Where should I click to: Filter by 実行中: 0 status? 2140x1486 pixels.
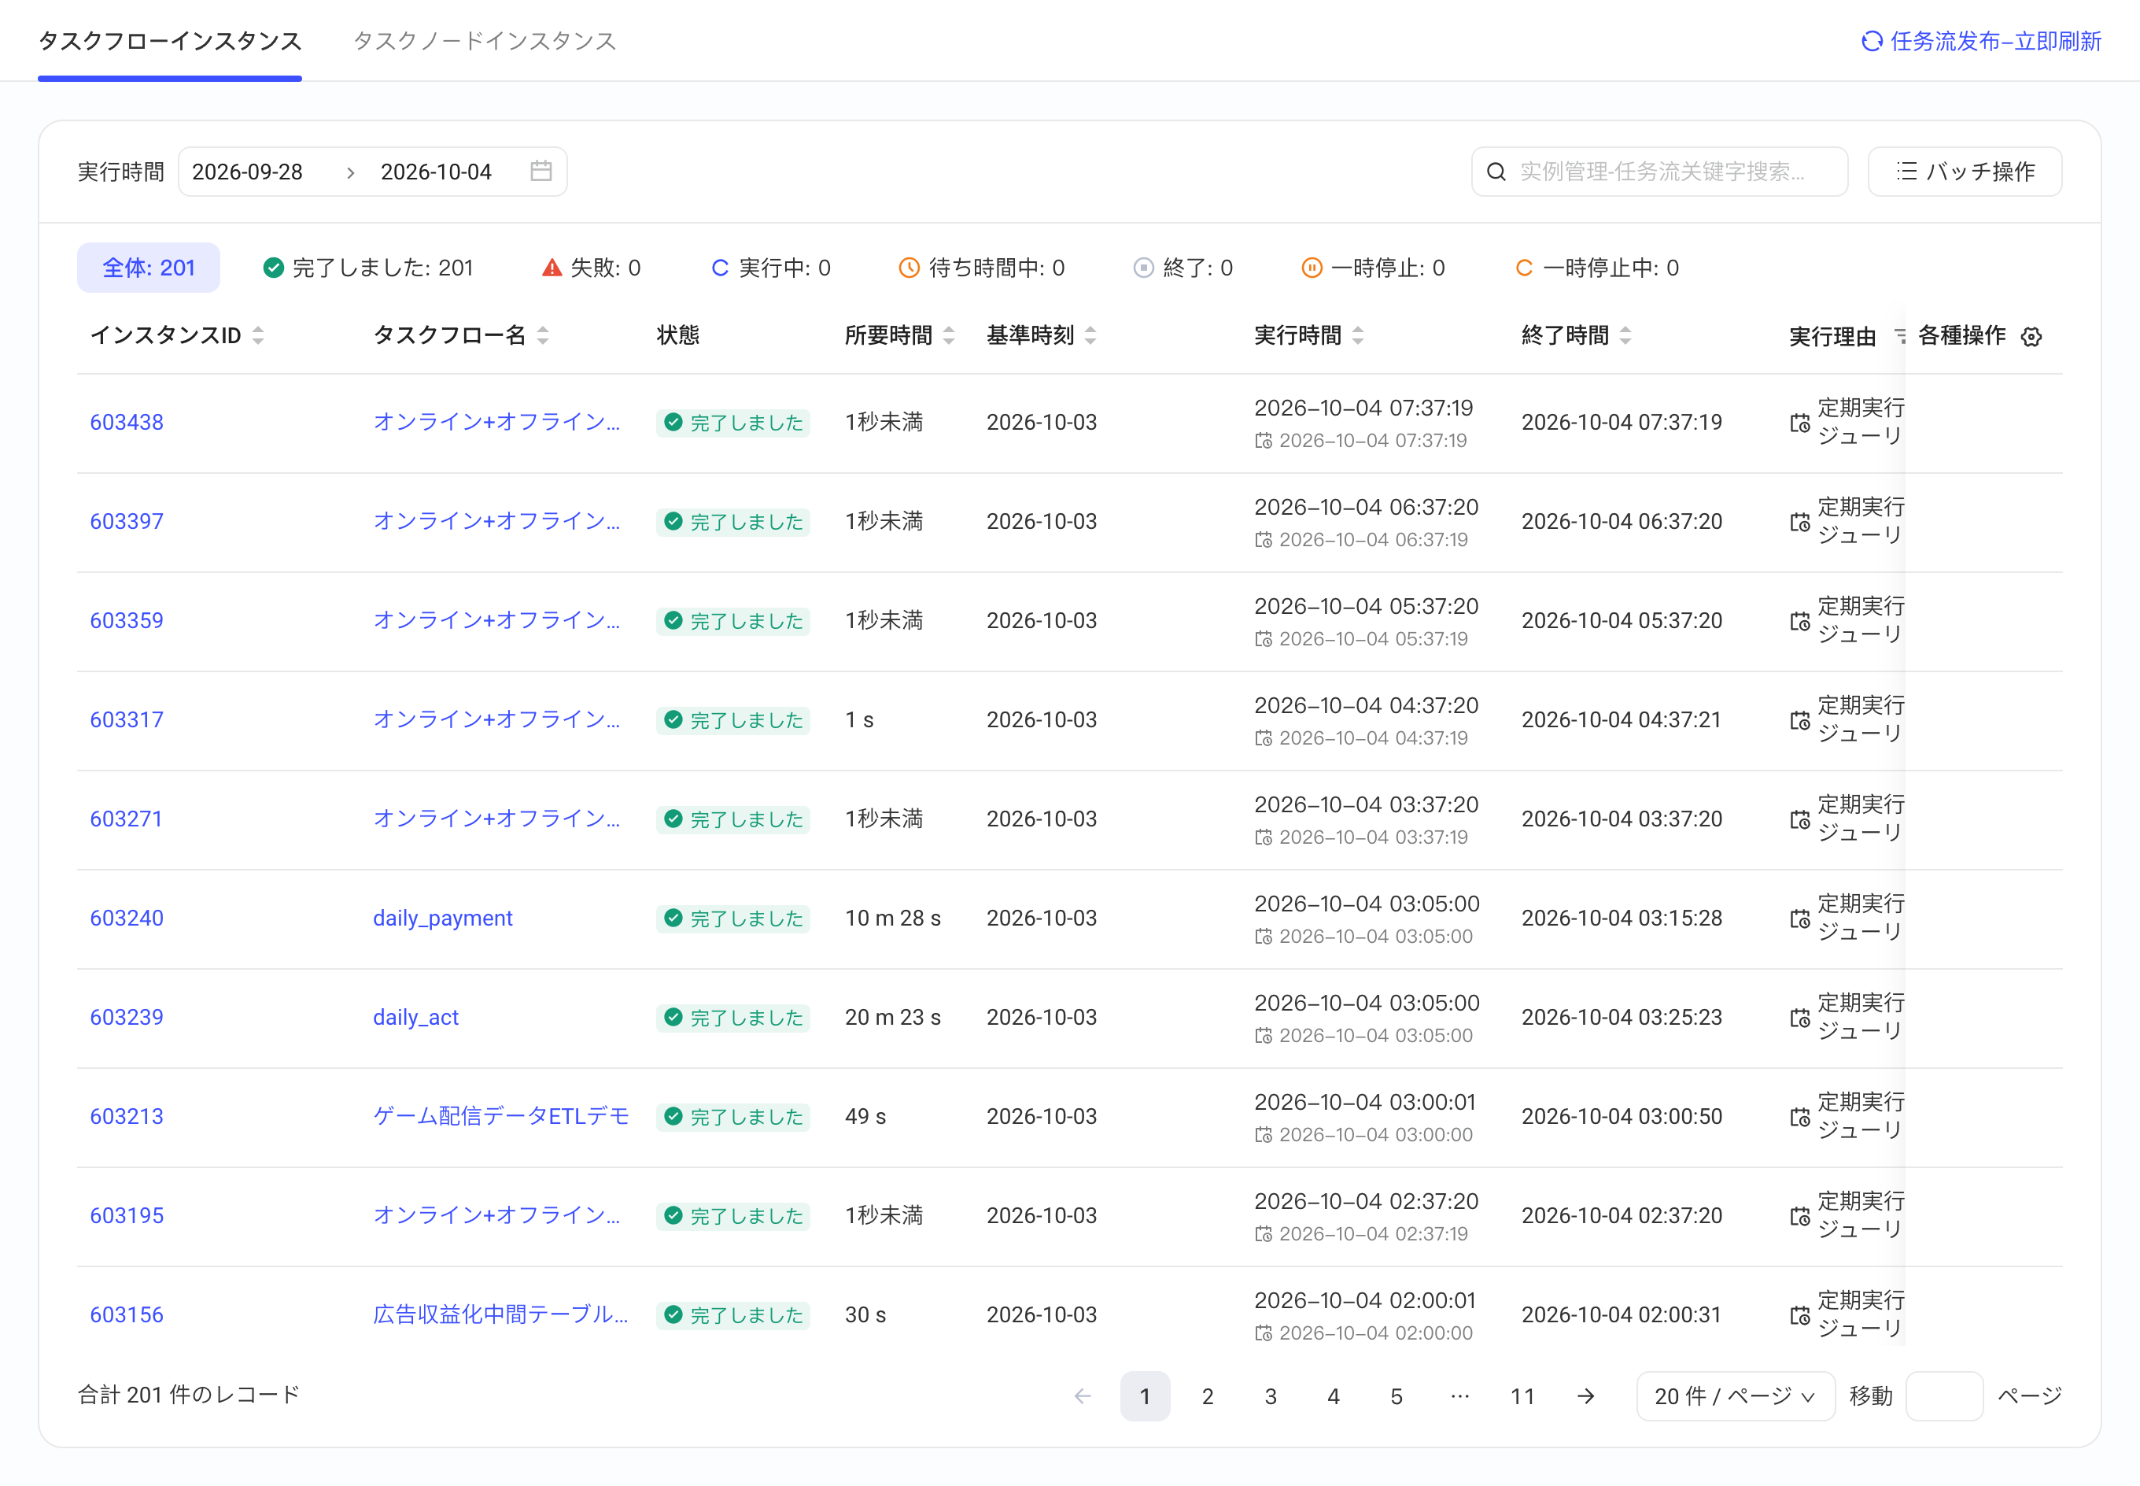(x=770, y=268)
